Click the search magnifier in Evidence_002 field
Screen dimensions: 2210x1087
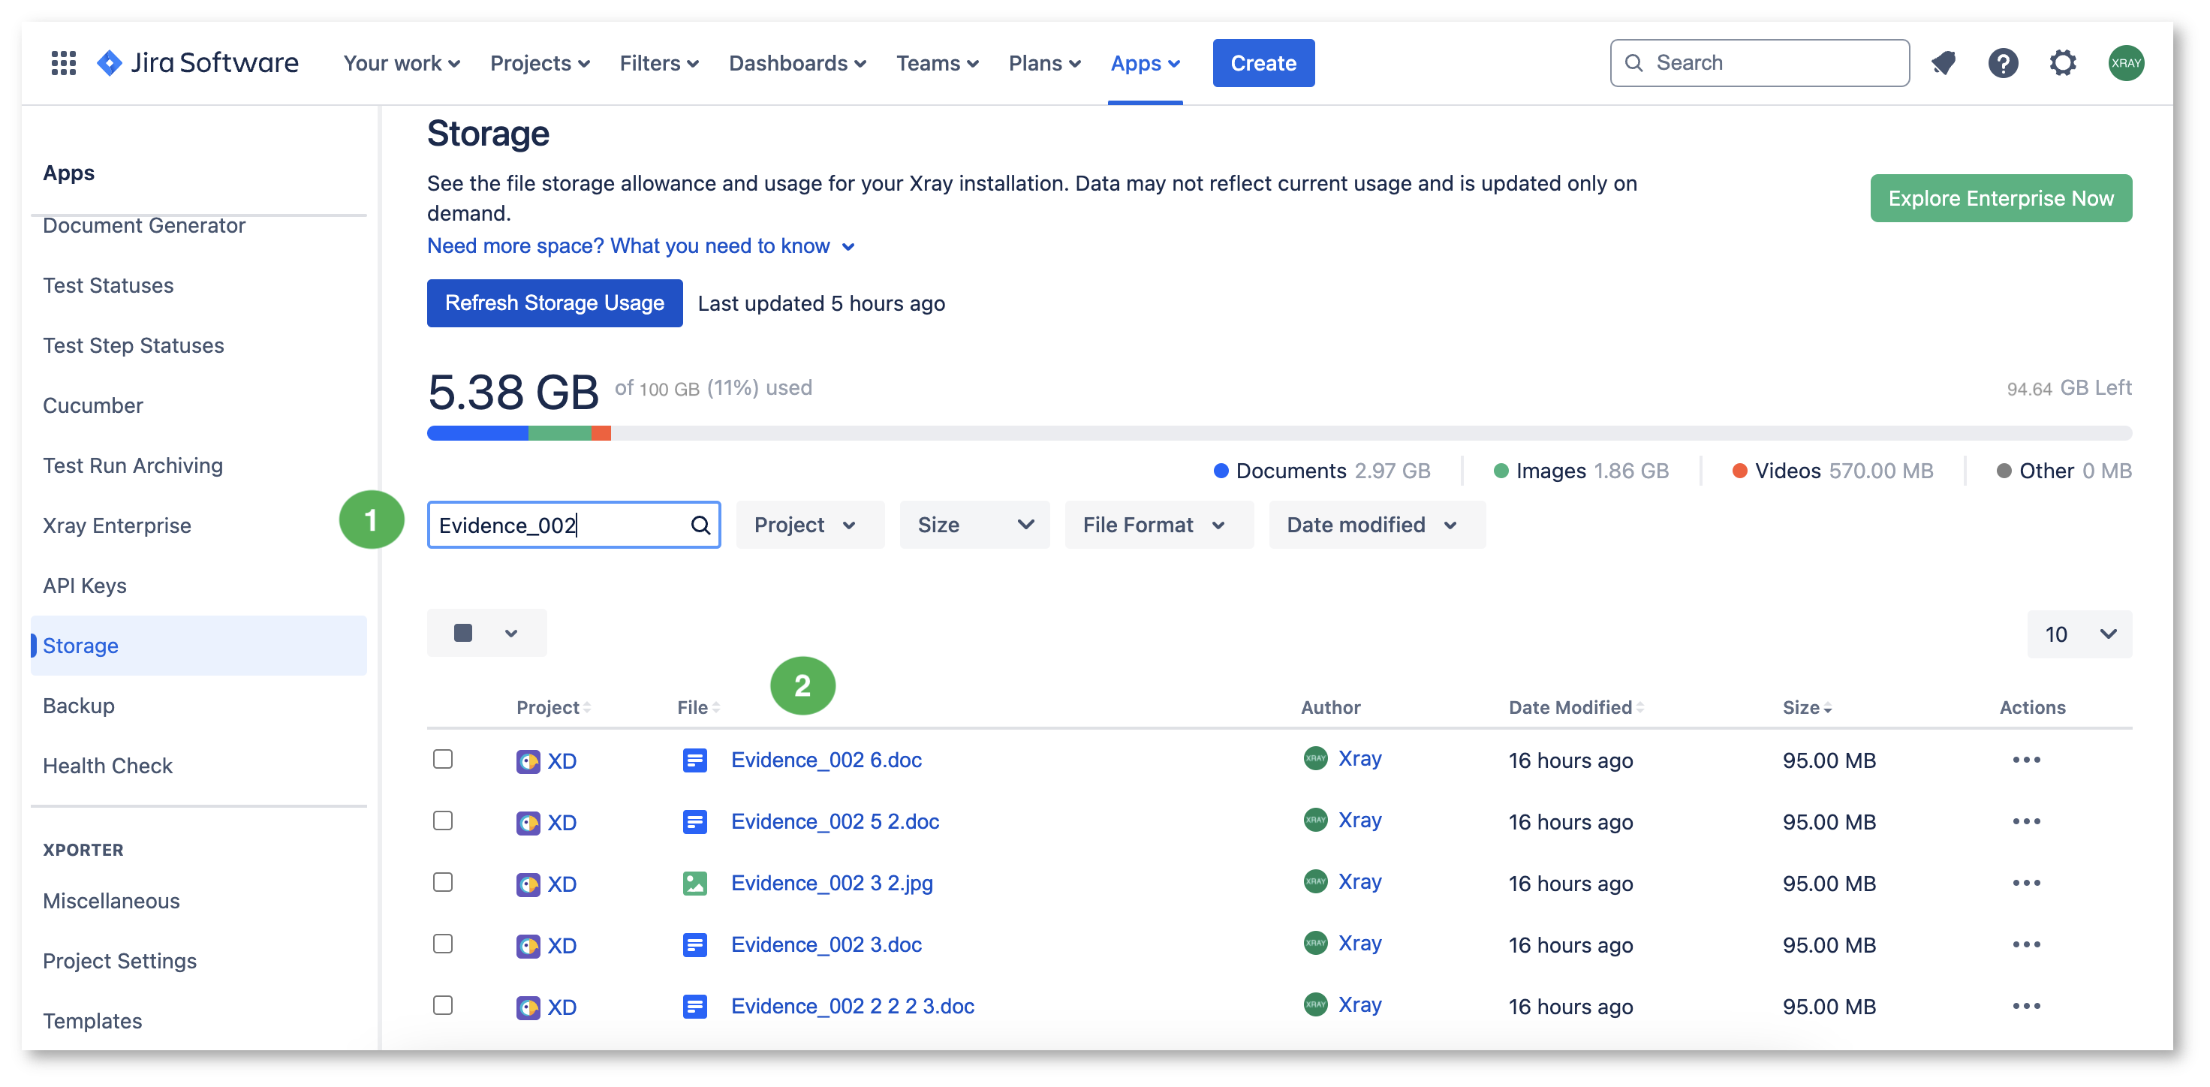pos(700,525)
